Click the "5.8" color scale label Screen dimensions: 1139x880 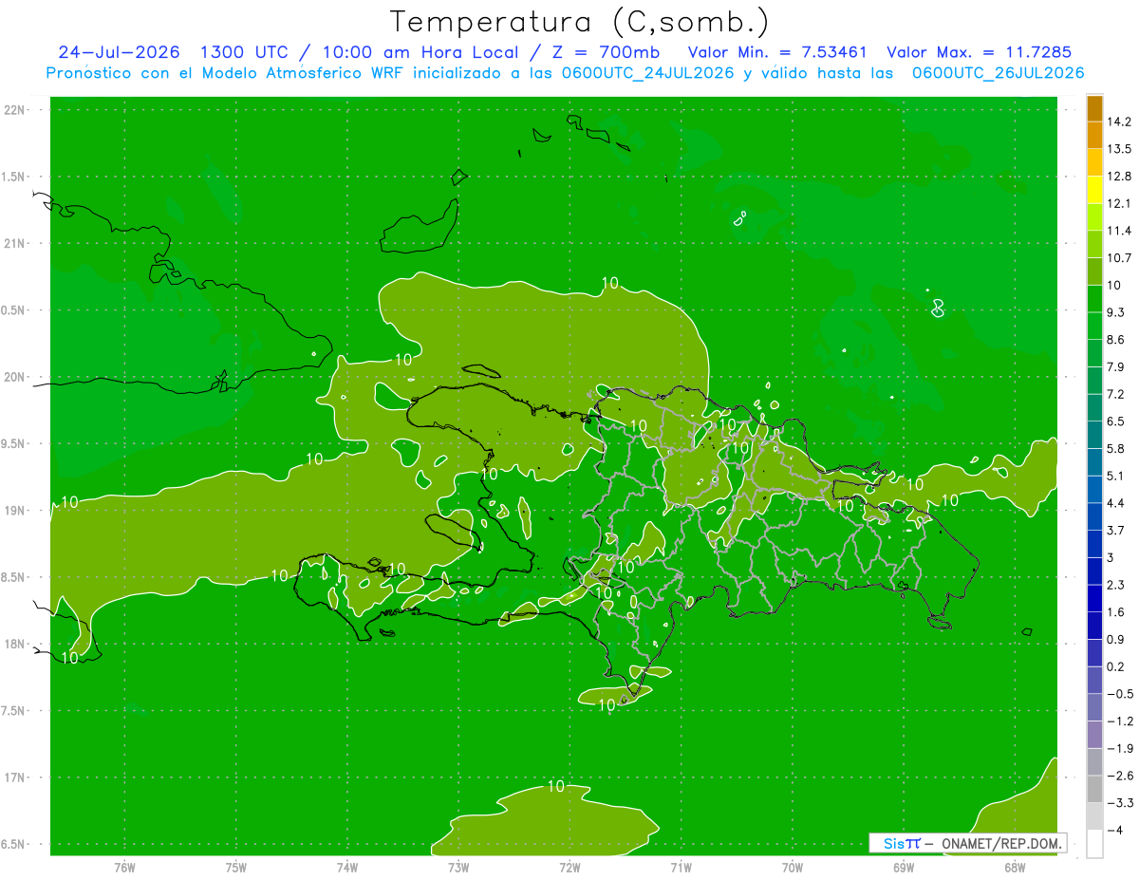1116,449
